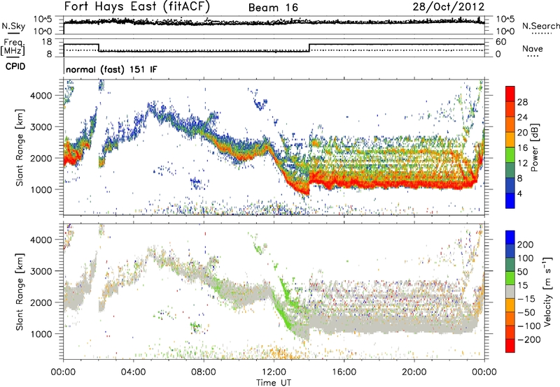The width and height of the screenshot is (560, 387).
Task: Click "Slant Range [km]" label of the power panel
Action: [x=20, y=147]
